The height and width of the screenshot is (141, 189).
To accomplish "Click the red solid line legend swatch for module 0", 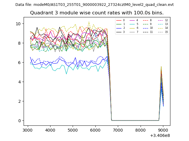I will coord(119,20).
